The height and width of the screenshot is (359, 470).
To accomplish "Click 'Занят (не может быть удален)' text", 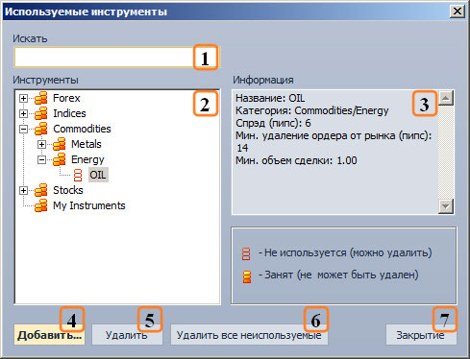I will point(338,275).
